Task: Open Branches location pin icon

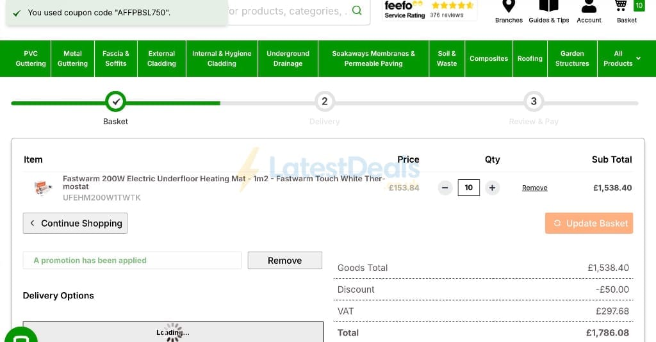Action: pos(508,6)
